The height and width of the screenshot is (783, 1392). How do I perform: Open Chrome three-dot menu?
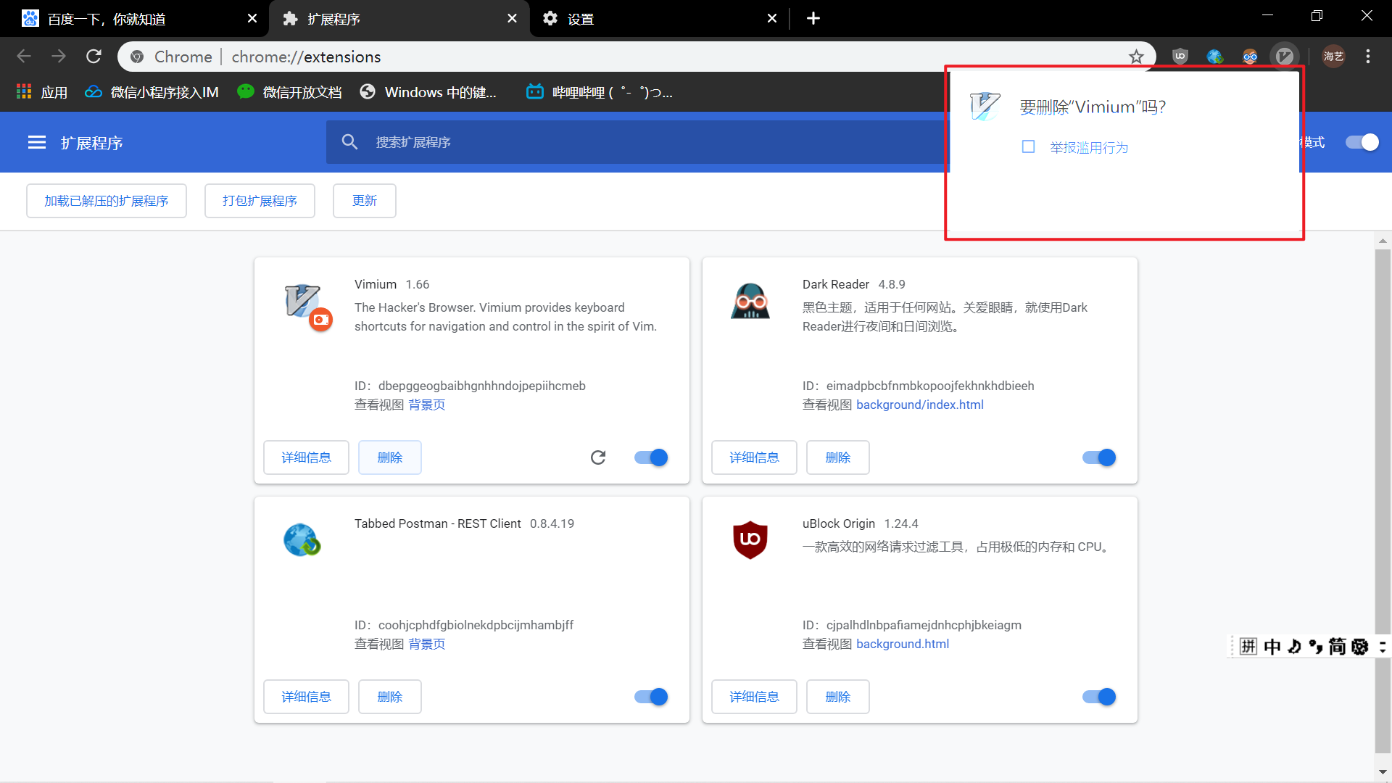(x=1368, y=57)
